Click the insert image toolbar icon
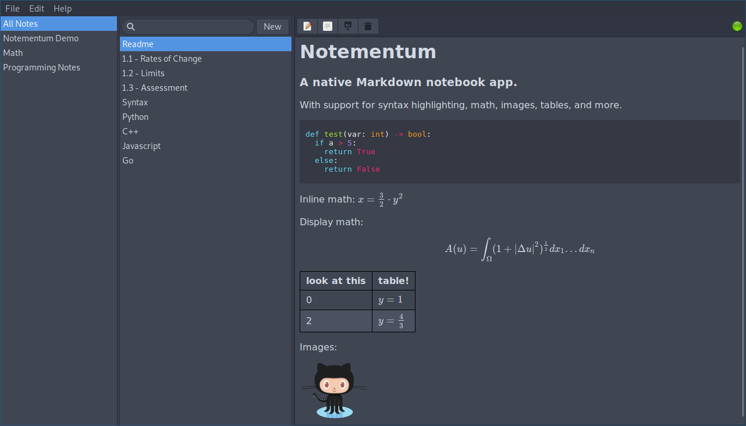The width and height of the screenshot is (746, 426). tap(348, 26)
